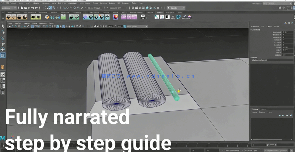
Task: Pick the Move tool in toolbox
Action: click(x=3, y=44)
